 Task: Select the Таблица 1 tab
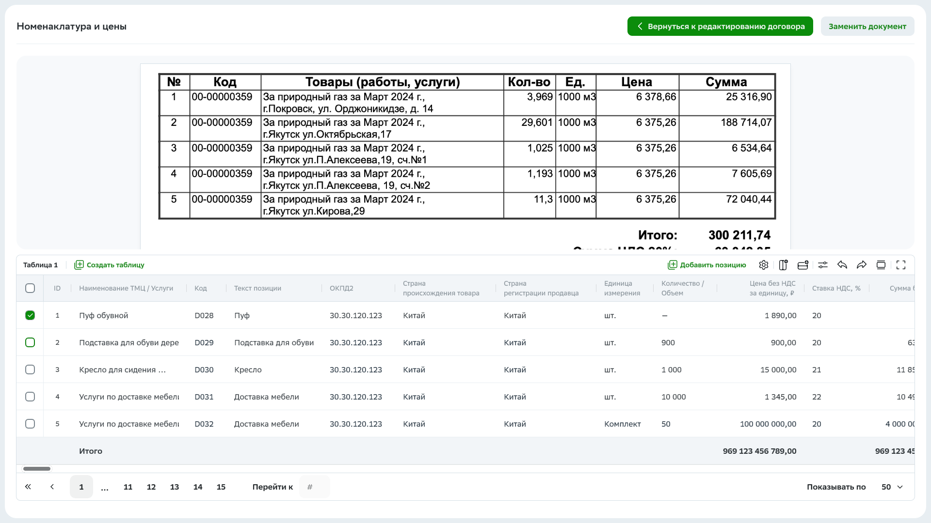(40, 265)
